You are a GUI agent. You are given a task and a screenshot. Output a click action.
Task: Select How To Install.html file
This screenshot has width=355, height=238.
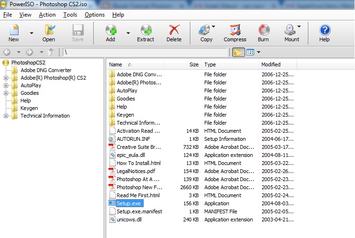pyautogui.click(x=138, y=163)
